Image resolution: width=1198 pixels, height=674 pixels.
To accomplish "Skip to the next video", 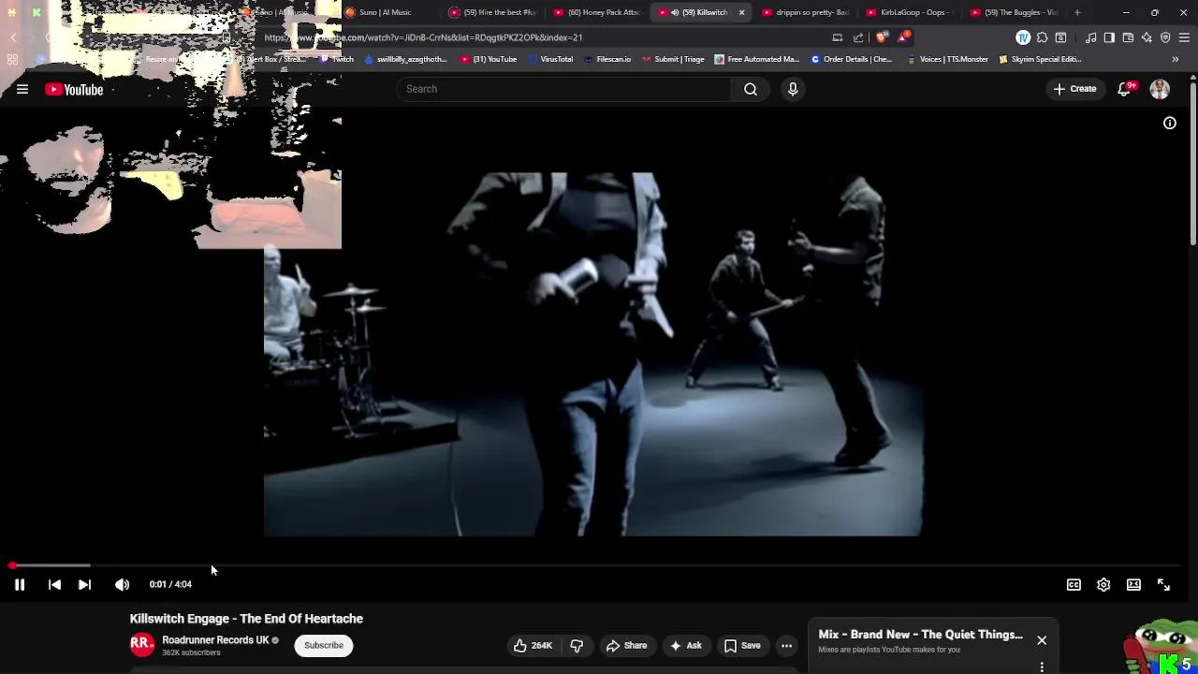I will tap(84, 584).
